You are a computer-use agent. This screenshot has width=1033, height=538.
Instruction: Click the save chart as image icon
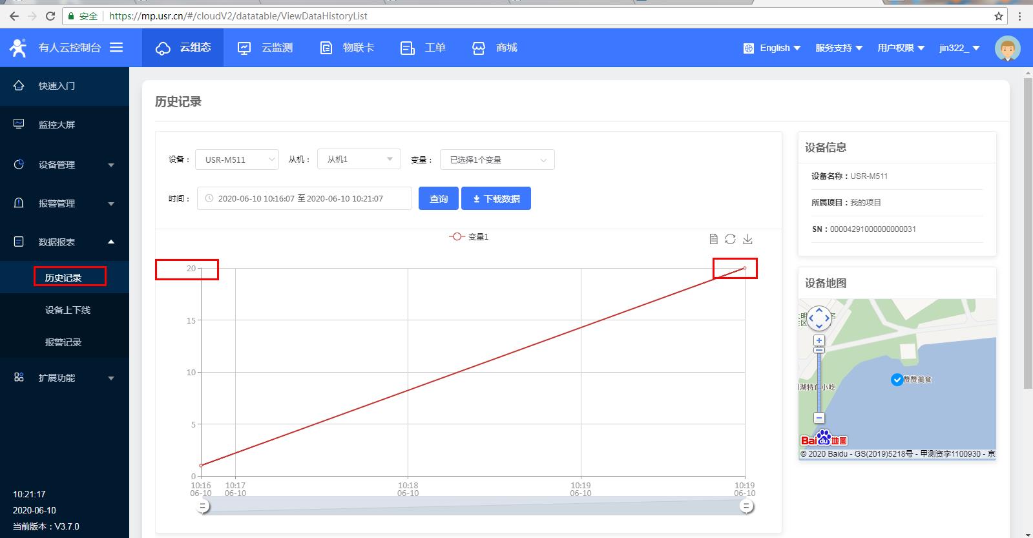(x=747, y=239)
